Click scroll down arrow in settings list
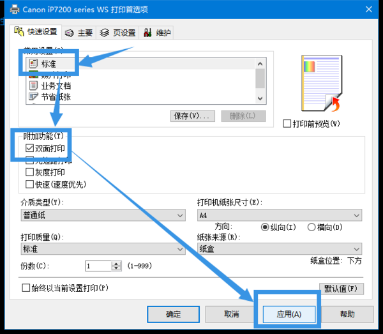Image resolution: width=383 pixels, height=334 pixels. [x=260, y=98]
